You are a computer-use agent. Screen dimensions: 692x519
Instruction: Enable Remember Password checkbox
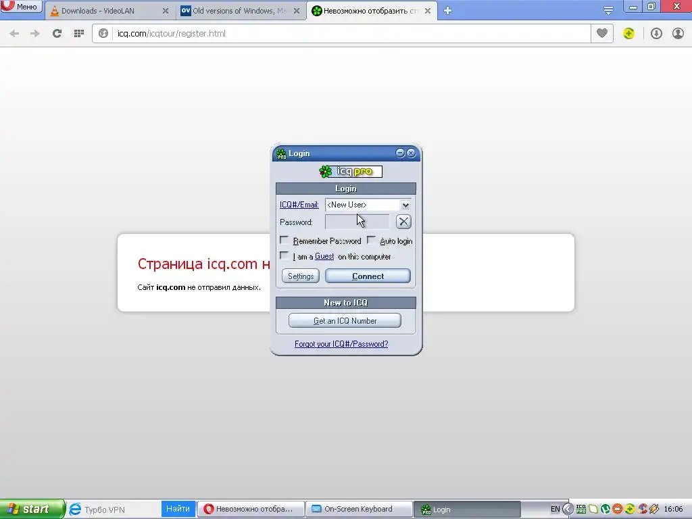285,241
